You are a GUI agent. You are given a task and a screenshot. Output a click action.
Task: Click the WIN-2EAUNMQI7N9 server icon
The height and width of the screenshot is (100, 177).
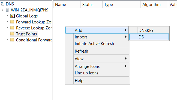click(7, 10)
